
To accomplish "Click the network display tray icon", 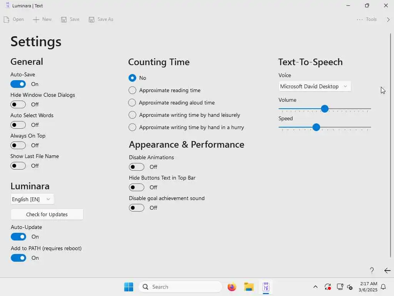I will (x=340, y=287).
